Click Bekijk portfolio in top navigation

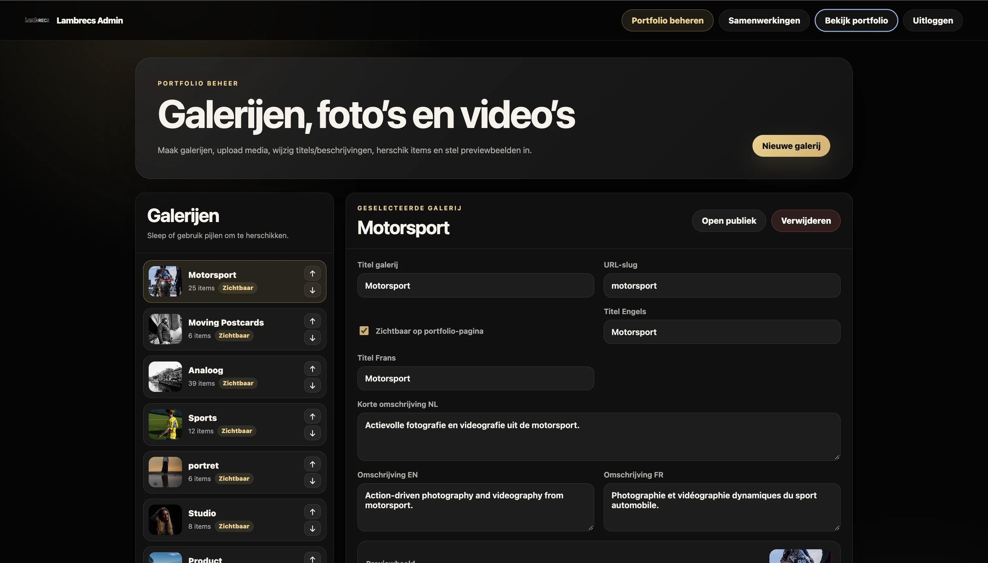856,21
